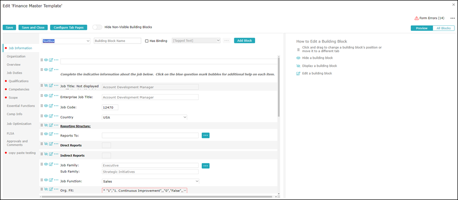Open Form Errors warning icon
Screen dimensions: 458x200
(416, 18)
